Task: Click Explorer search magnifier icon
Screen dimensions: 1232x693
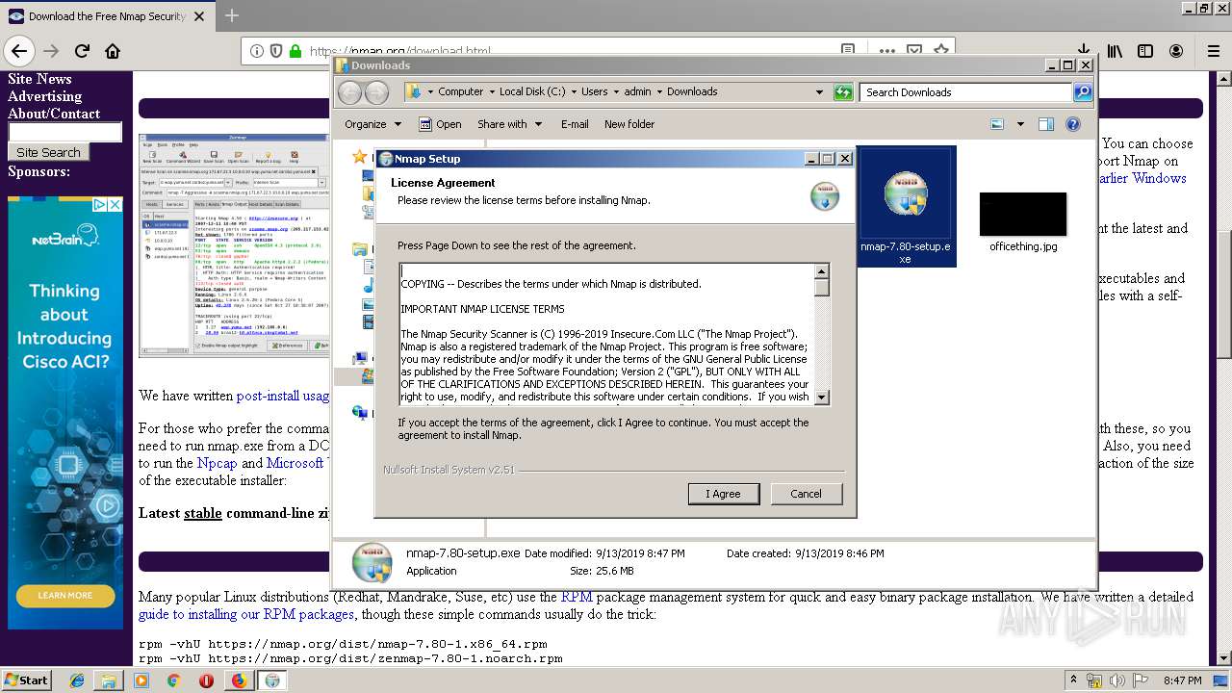Action: [1083, 92]
